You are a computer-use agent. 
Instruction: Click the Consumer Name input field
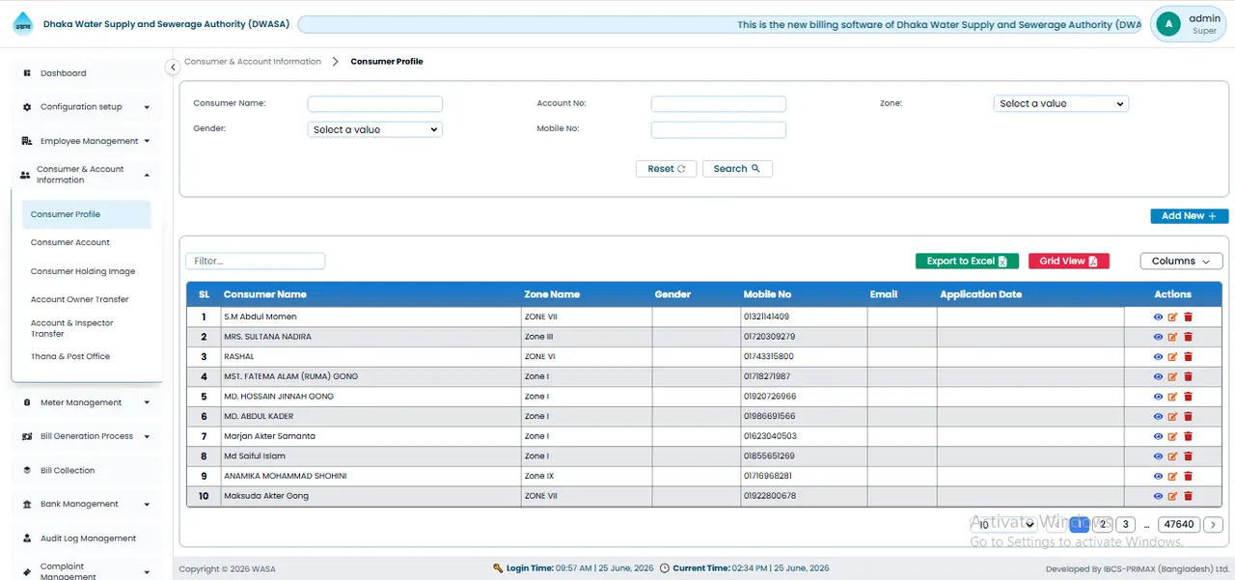coord(374,103)
